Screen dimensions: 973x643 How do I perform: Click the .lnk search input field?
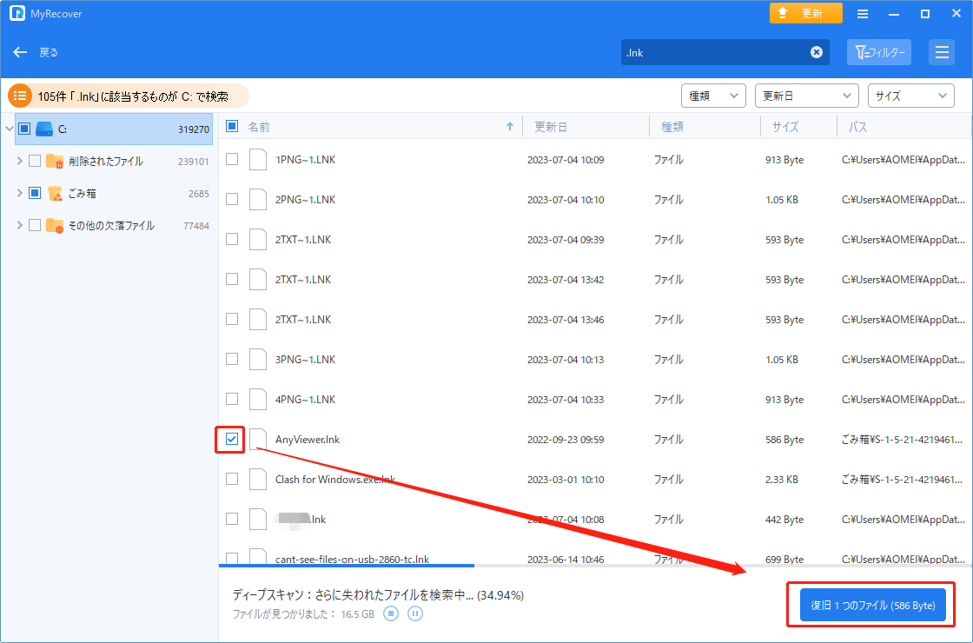pyautogui.click(x=714, y=52)
